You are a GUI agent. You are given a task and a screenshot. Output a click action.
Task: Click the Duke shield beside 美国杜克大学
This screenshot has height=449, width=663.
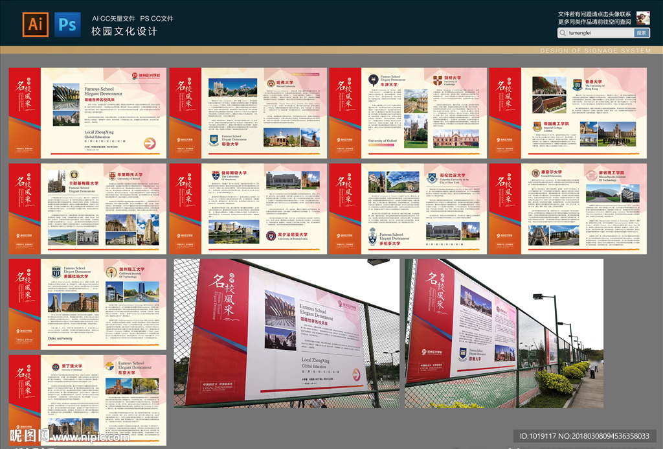tap(56, 272)
